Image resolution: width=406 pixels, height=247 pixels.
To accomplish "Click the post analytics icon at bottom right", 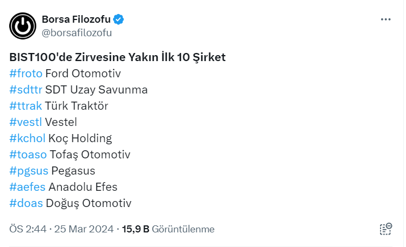I will pyautogui.click(x=385, y=229).
